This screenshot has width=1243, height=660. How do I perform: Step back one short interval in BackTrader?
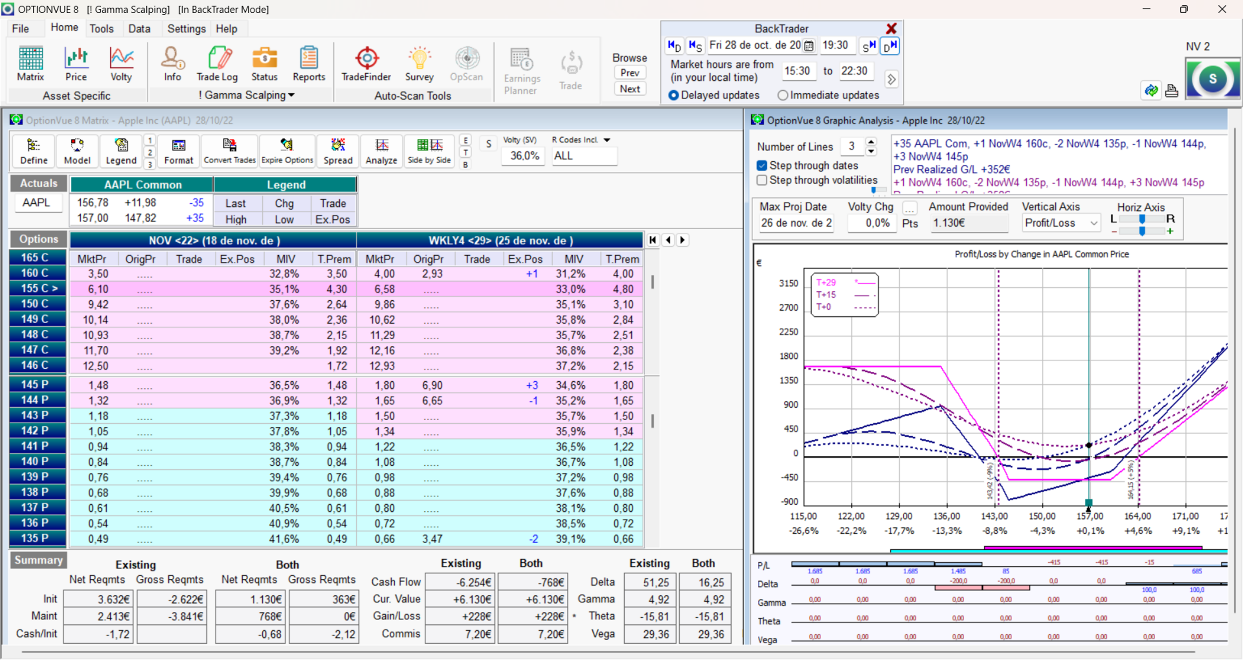point(695,46)
